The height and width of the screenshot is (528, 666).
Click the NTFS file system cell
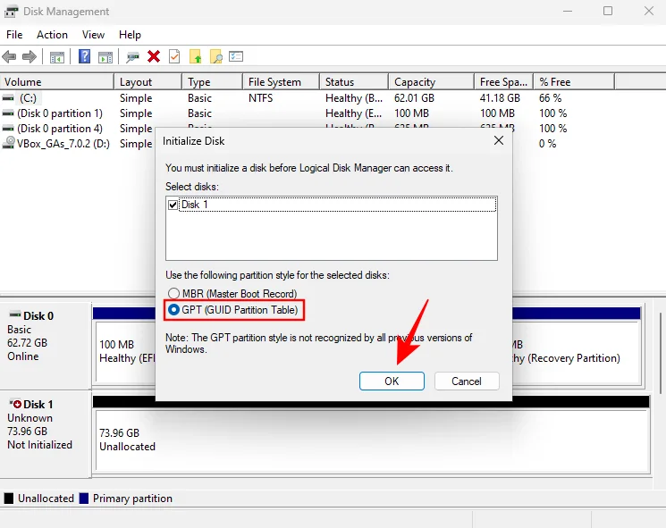point(260,98)
